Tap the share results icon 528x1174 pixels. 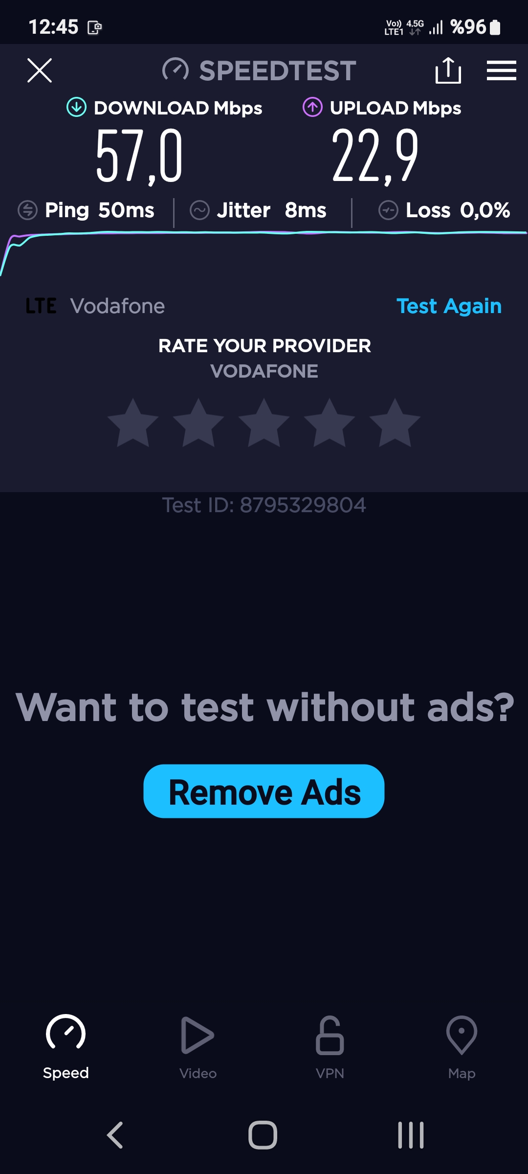click(448, 70)
